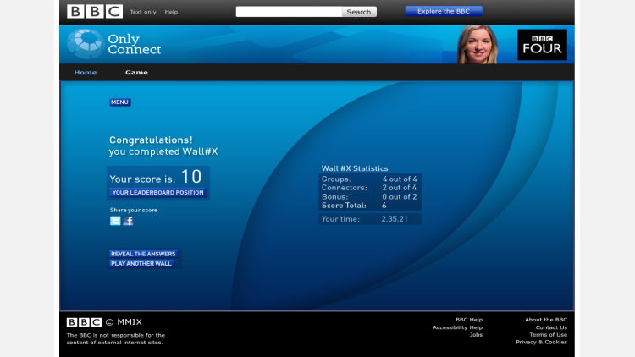635x357 pixels.
Task: Click the © MMIX copyright text
Action: tap(124, 322)
